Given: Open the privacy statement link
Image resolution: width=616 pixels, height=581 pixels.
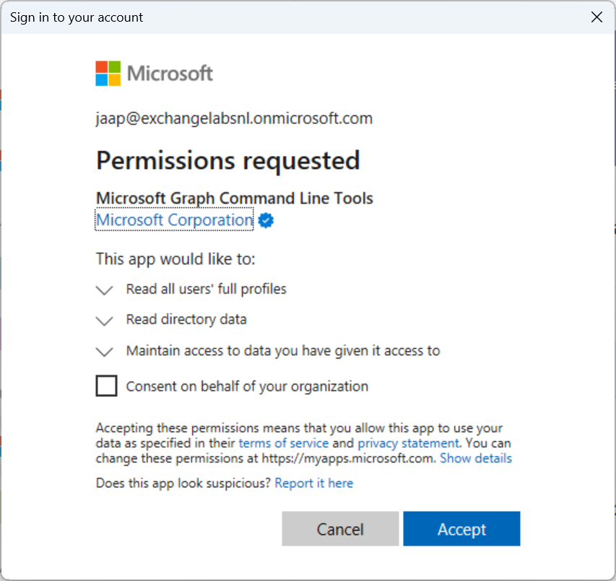Looking at the screenshot, I should pos(408,443).
